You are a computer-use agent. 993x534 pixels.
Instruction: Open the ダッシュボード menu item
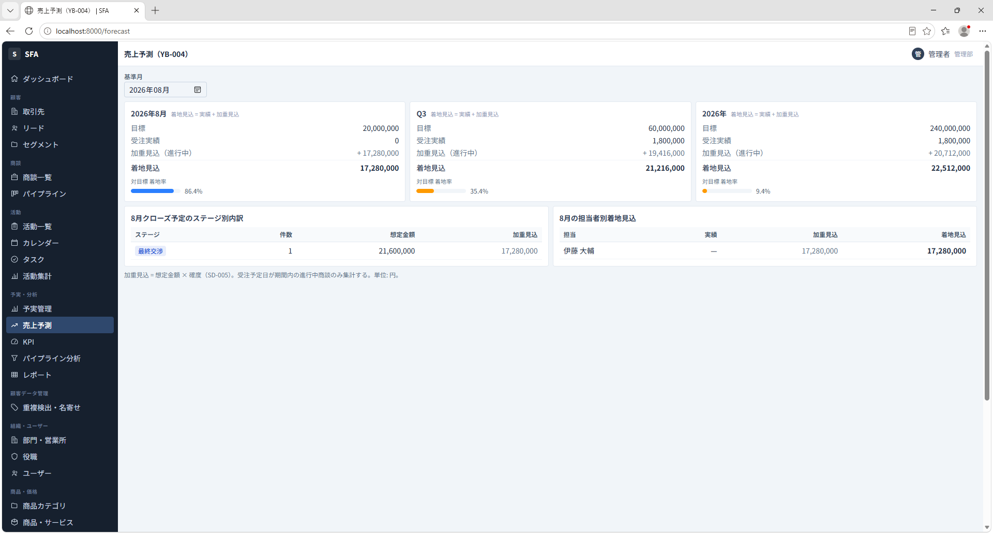click(x=60, y=79)
